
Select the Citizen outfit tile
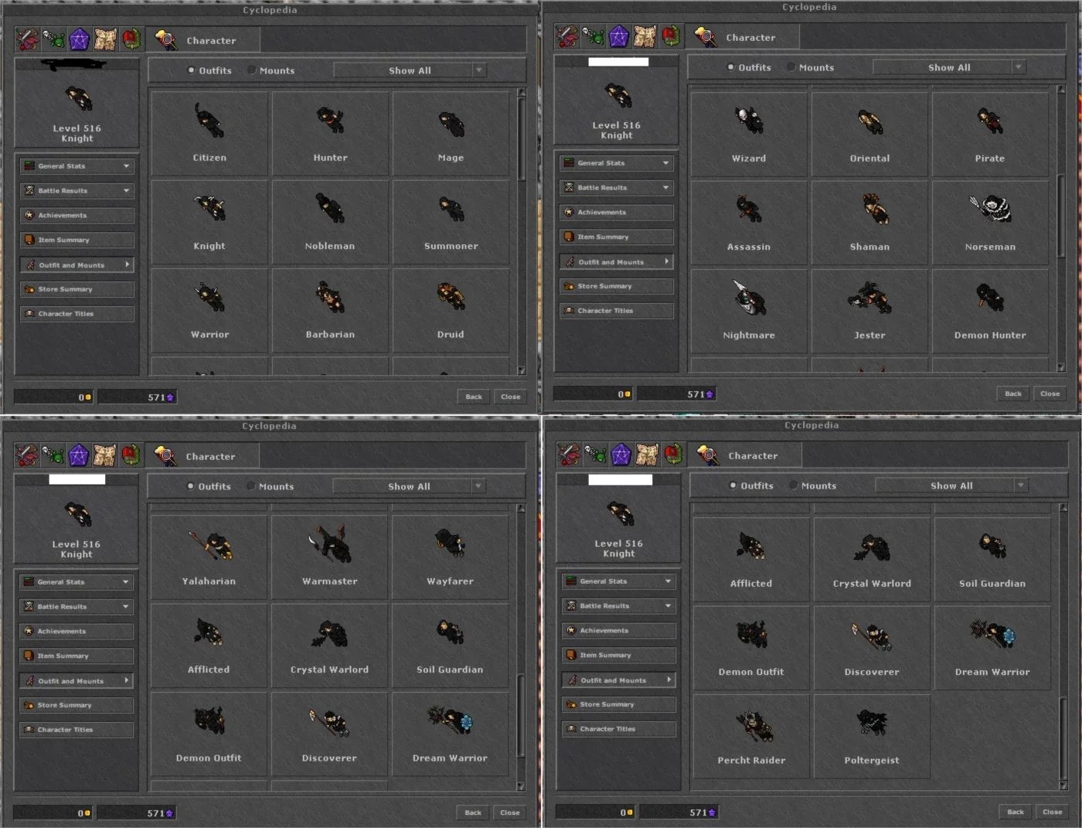209,135
